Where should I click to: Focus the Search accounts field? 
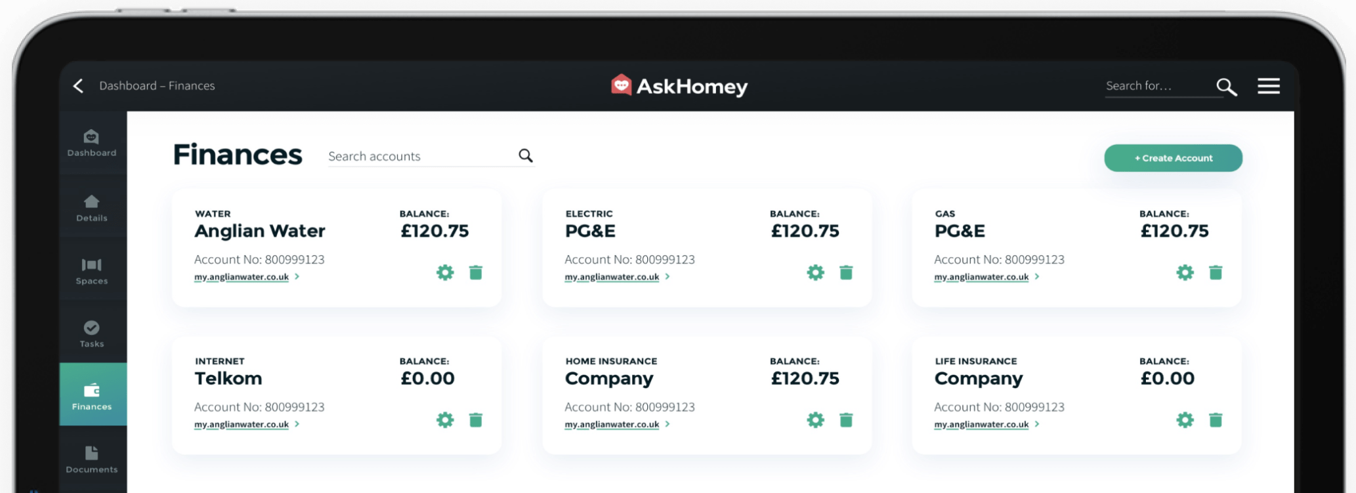(420, 156)
